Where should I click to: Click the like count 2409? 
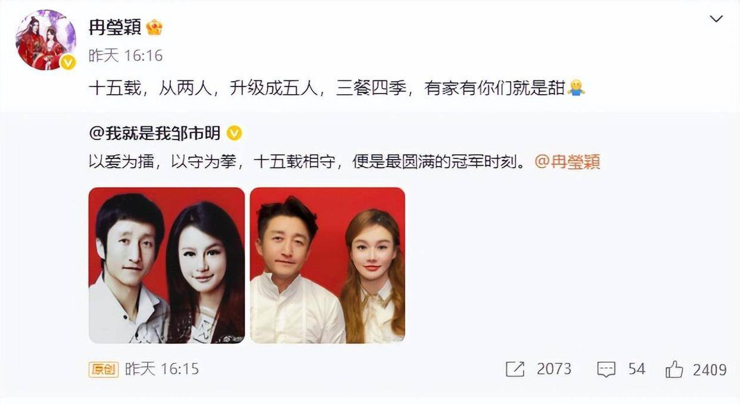(710, 370)
